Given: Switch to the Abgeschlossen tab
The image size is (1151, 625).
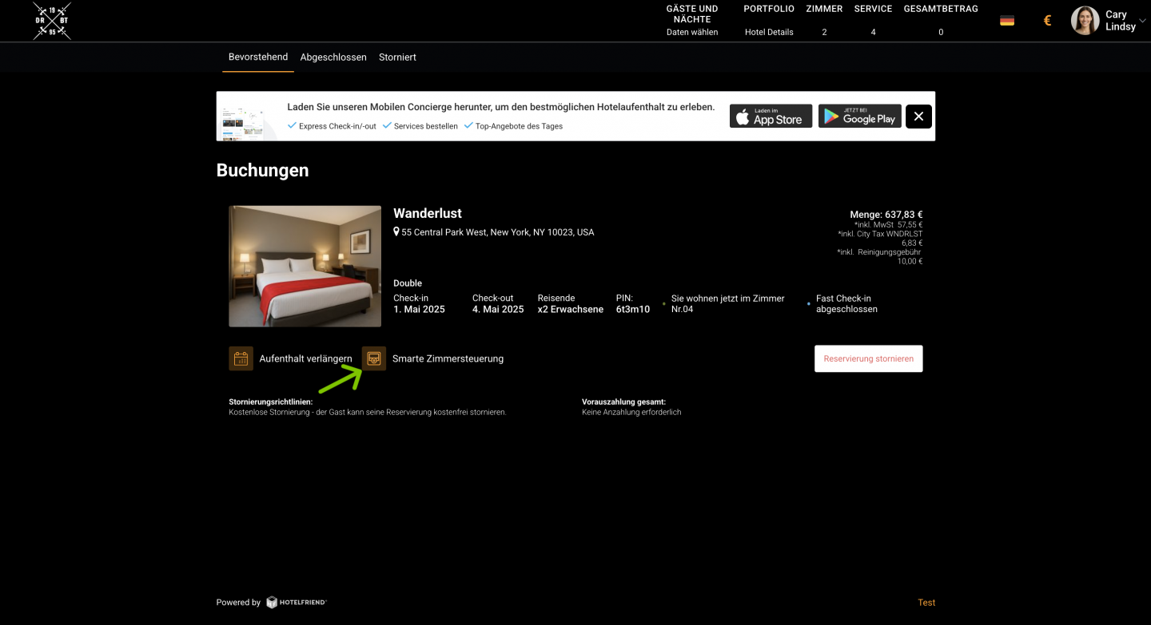Looking at the screenshot, I should [333, 57].
